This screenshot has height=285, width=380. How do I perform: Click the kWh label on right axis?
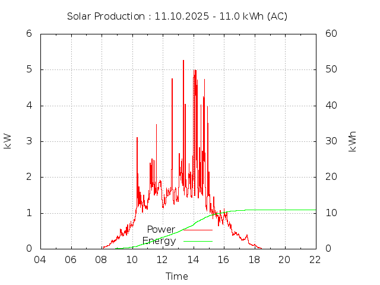(353, 141)
